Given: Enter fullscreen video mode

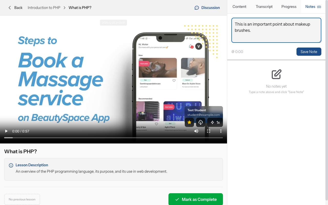Looking at the screenshot, I should point(209,131).
